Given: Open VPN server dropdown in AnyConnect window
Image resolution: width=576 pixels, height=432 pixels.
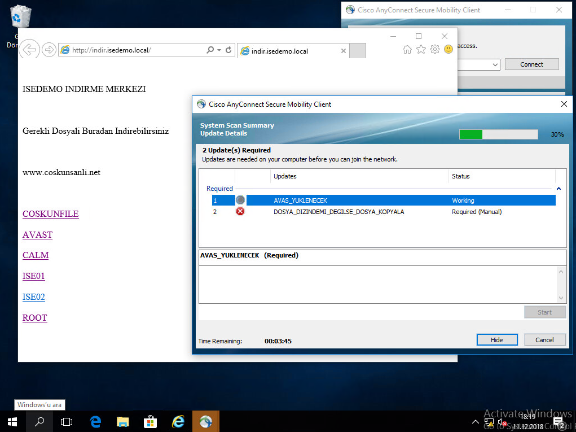Looking at the screenshot, I should (495, 65).
